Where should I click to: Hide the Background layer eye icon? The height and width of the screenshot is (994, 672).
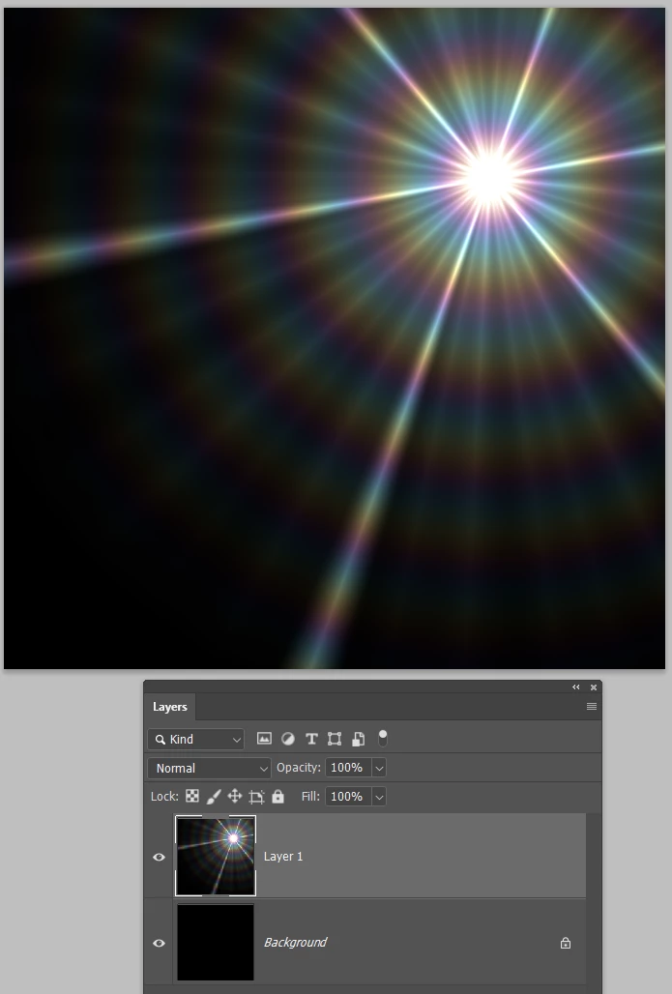160,943
